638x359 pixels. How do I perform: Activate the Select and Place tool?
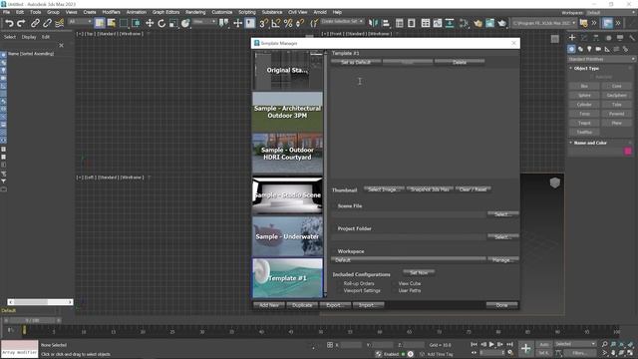pyautogui.click(x=185, y=23)
